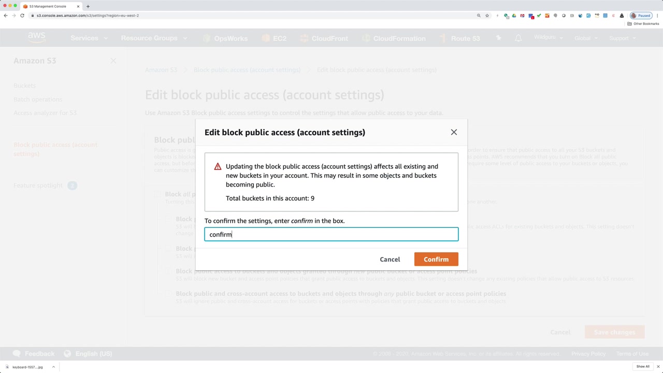Click the AWS logo in the console header
This screenshot has height=373, width=663.
[36, 38]
